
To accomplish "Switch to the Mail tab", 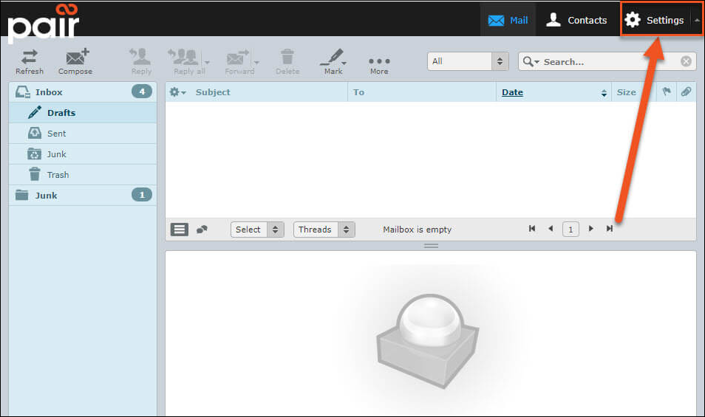I will tap(508, 20).
